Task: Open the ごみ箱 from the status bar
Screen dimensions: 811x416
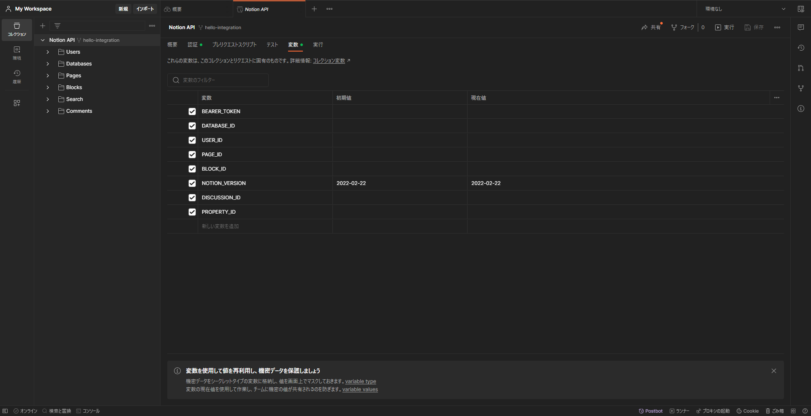Action: coord(775,411)
